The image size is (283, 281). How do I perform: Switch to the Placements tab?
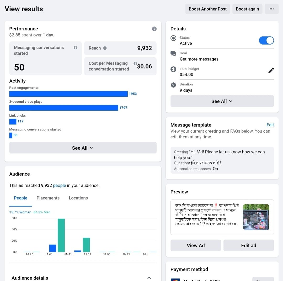pyautogui.click(x=48, y=198)
